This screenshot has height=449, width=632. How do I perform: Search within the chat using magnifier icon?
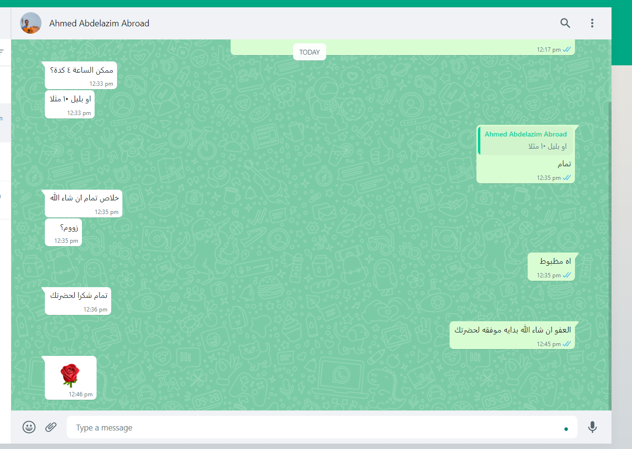point(565,23)
